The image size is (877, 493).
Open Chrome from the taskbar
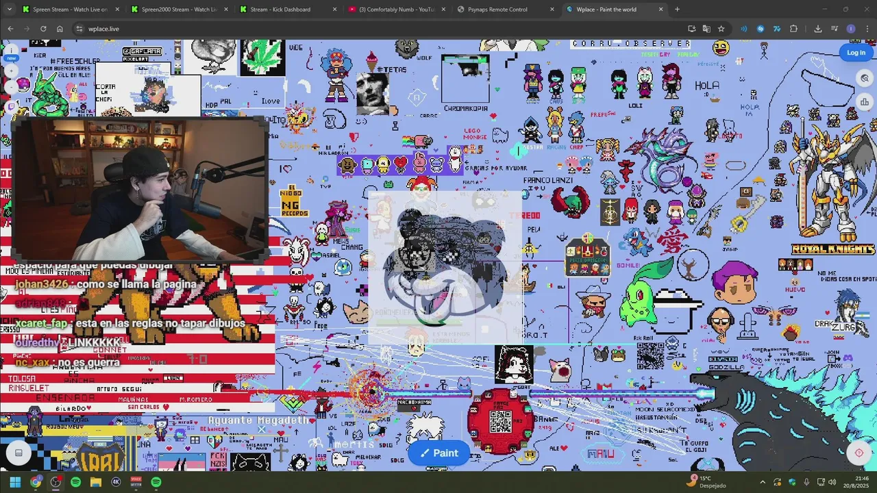pyautogui.click(x=36, y=482)
